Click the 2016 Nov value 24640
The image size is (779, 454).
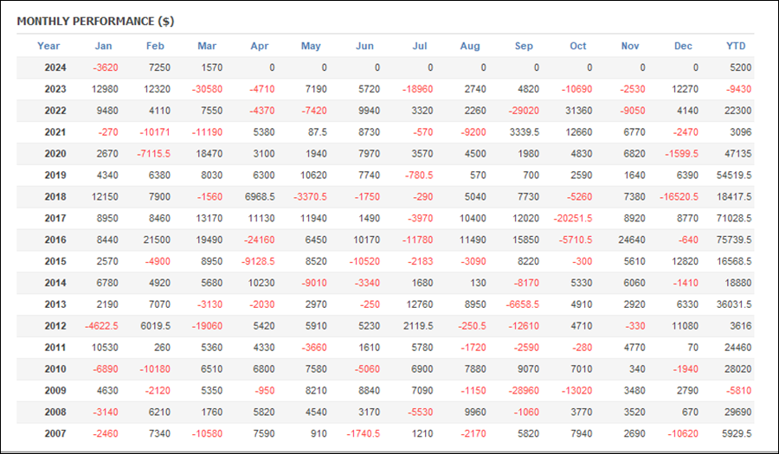pos(632,240)
